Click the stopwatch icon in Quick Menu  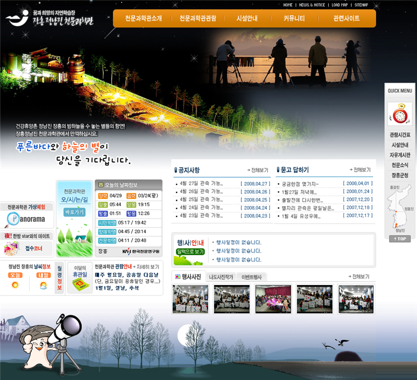[x=399, y=114]
